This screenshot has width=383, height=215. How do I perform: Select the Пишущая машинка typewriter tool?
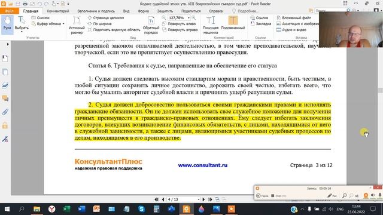[x=211, y=25]
